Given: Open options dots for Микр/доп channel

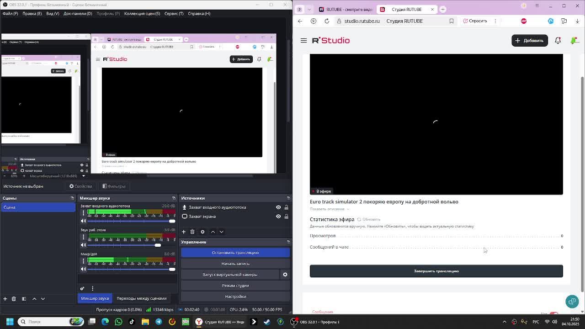Looking at the screenshot, I should point(83,260).
